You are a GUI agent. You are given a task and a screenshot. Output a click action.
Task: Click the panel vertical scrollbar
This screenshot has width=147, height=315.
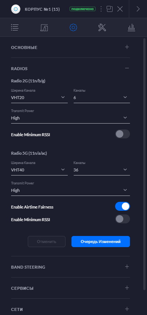[144, 164]
